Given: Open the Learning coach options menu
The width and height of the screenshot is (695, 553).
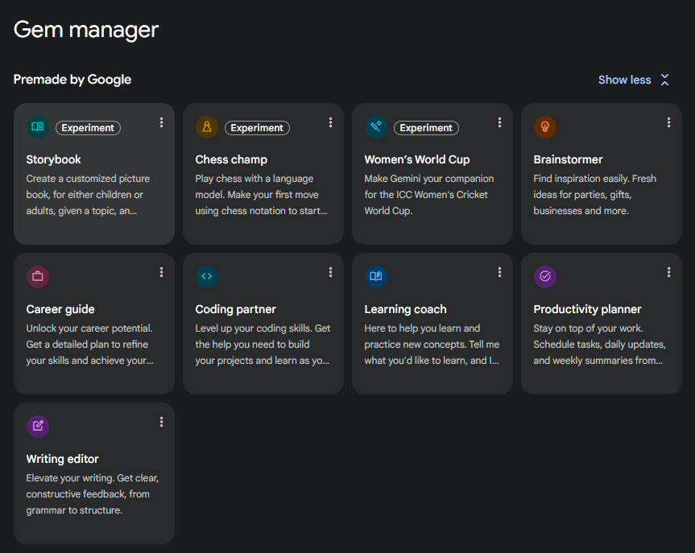Looking at the screenshot, I should click(x=499, y=272).
